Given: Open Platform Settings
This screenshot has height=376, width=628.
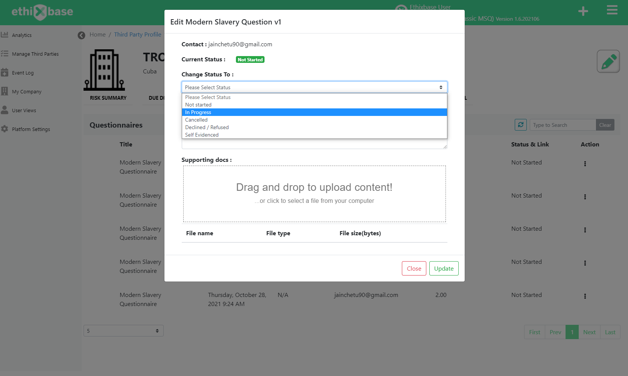Looking at the screenshot, I should 30,129.
